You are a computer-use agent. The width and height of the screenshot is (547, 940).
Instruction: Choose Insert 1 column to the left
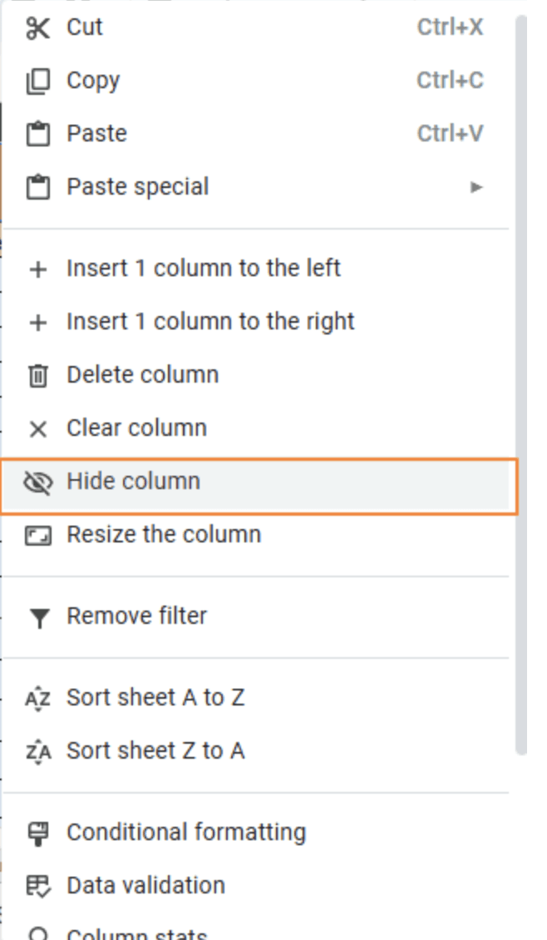[204, 269]
